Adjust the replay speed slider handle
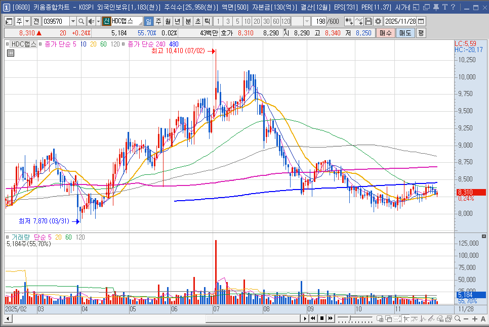This screenshot has height=327, width=489. tap(350, 318)
